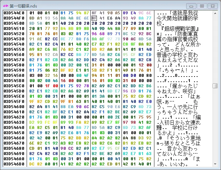The width and height of the screenshot is (221, 170).
Task: Select offset address 03D546A0
Action: [x=14, y=159]
